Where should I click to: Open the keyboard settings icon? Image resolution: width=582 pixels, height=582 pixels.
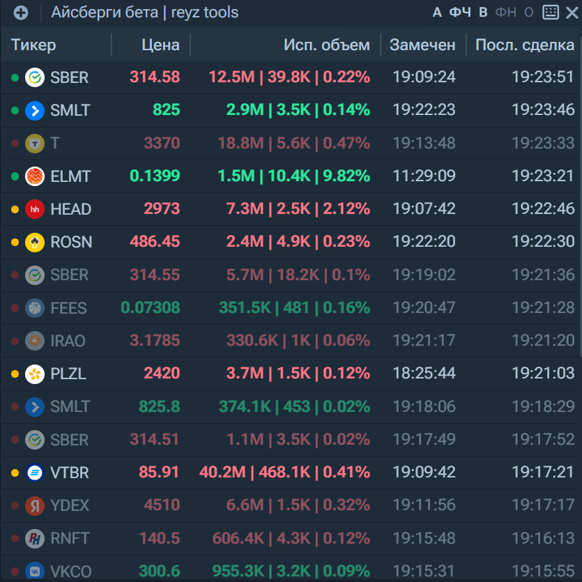tap(551, 13)
